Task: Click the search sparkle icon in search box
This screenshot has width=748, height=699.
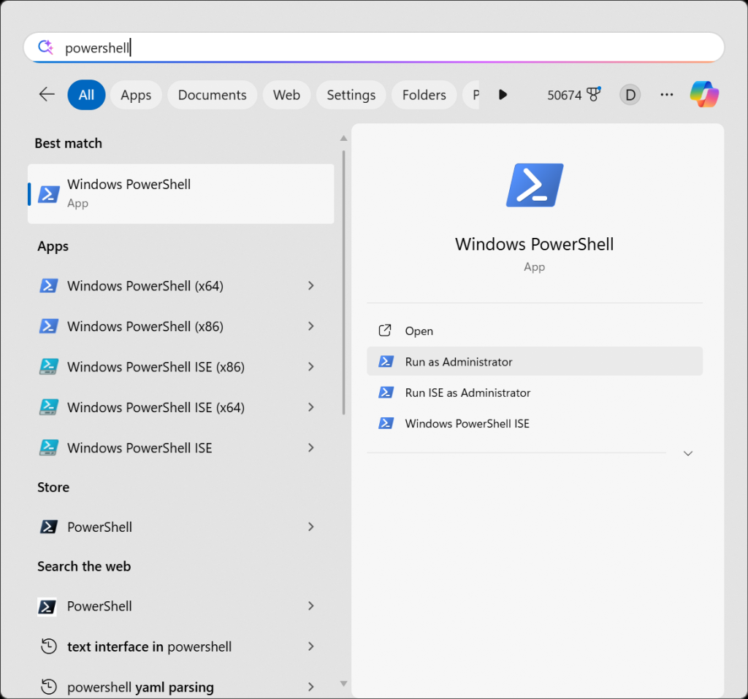Action: pos(46,47)
